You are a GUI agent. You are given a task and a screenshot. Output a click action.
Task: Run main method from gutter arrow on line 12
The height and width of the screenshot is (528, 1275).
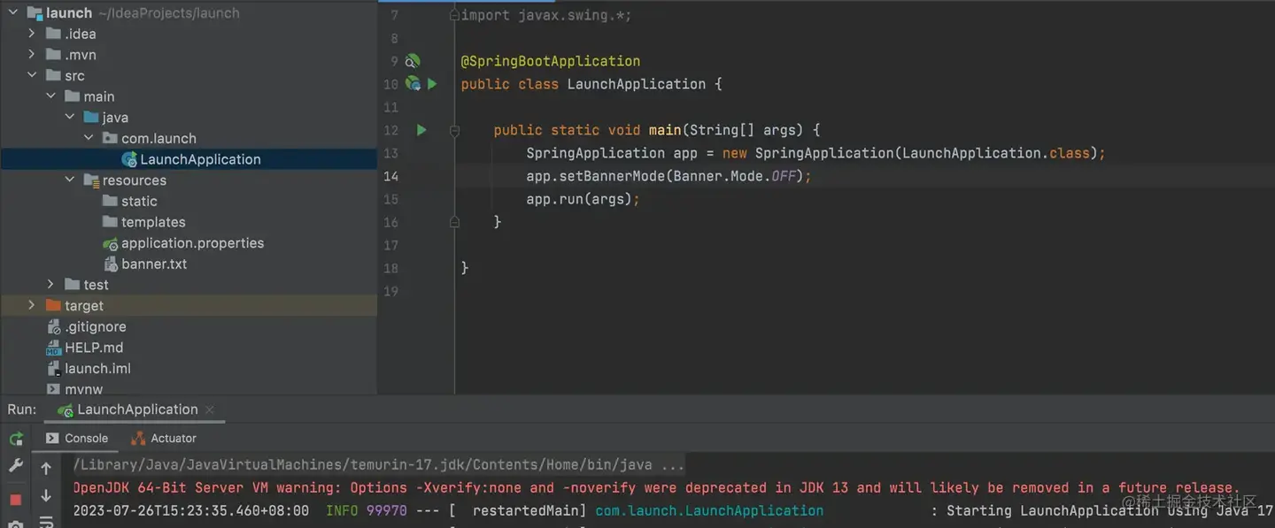click(x=421, y=129)
